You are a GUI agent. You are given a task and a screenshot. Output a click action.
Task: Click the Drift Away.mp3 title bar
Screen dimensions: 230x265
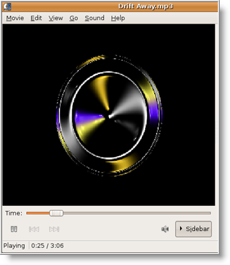[146, 6]
